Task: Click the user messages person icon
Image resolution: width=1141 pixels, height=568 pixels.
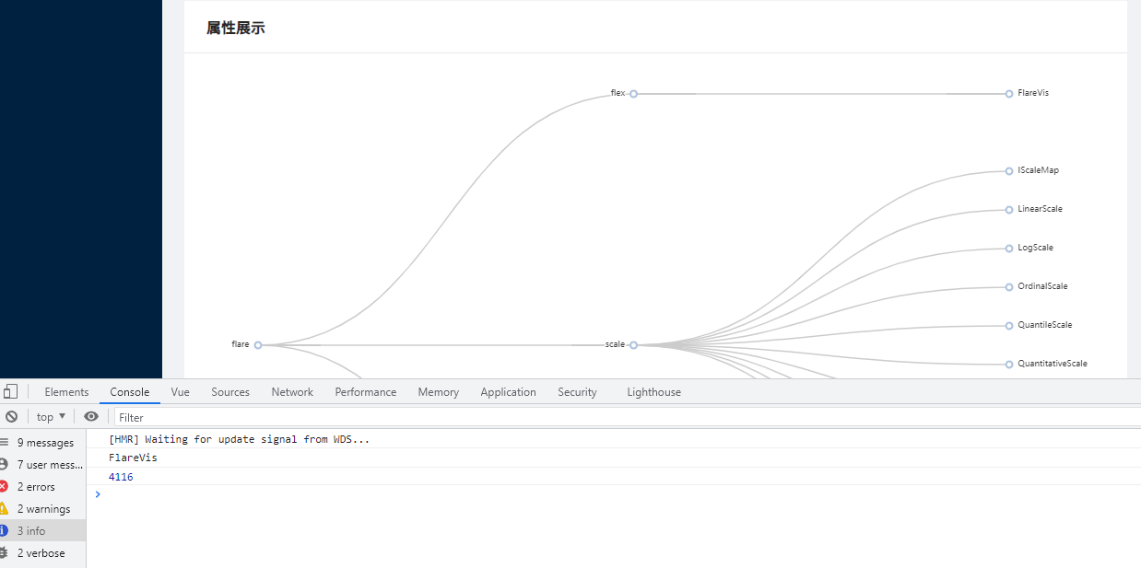Action: (x=4, y=464)
